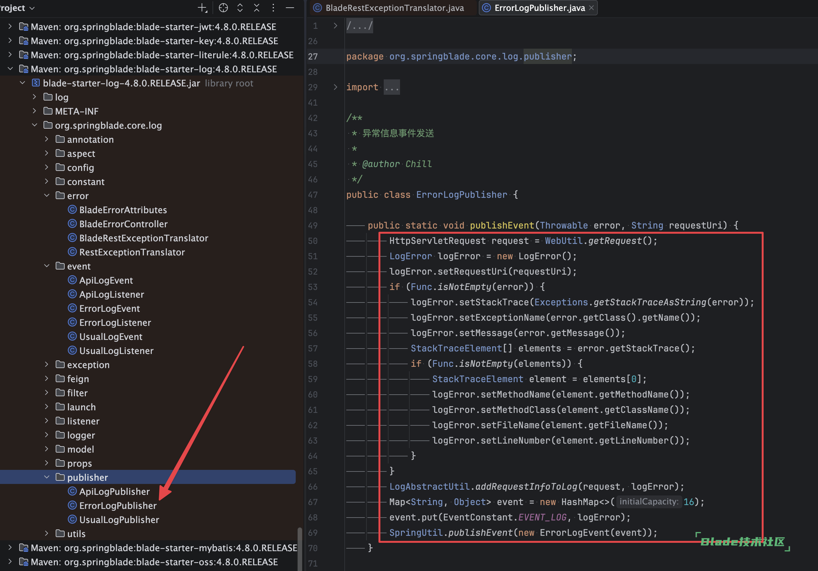Open the ApiLogPublisher class
Screen dimensions: 818x571
[114, 492]
